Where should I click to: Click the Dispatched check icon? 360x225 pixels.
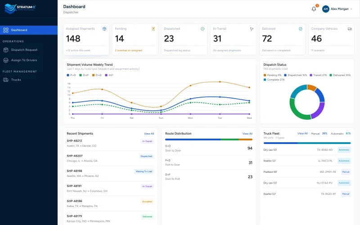pos(202,29)
